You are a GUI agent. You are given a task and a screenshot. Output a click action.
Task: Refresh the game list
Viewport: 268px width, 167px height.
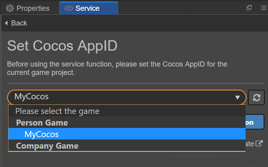pyautogui.click(x=256, y=97)
